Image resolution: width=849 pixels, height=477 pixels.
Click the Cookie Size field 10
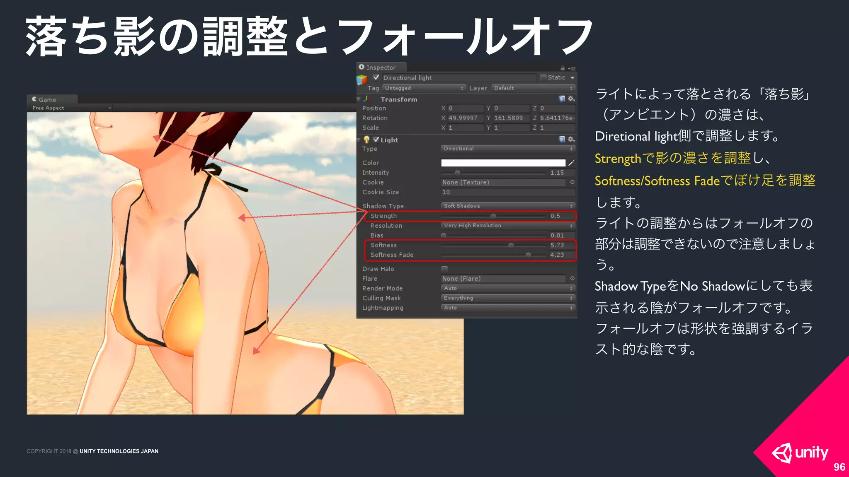pos(508,192)
